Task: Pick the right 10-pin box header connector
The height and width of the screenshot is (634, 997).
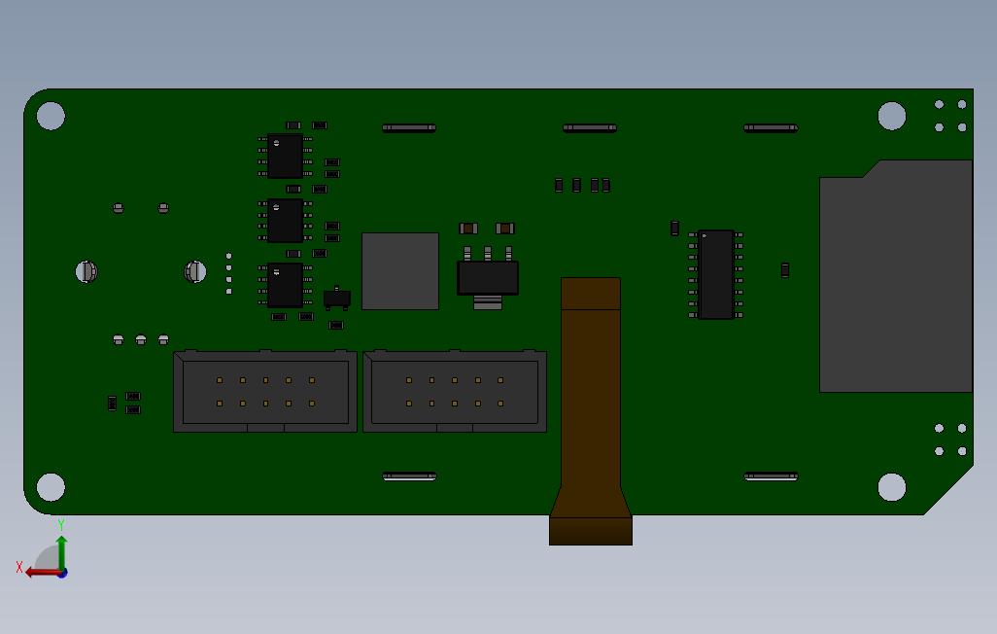Action: [455, 391]
